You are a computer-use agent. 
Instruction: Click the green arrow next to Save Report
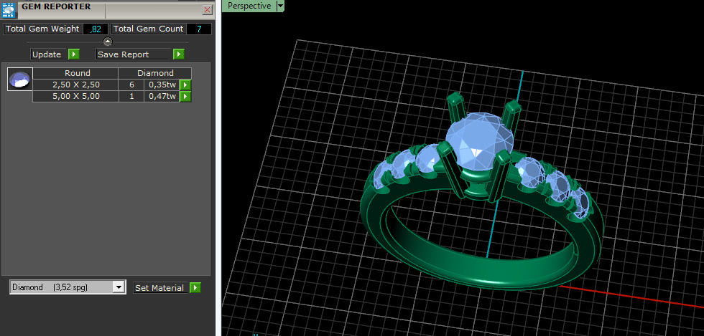(x=179, y=54)
